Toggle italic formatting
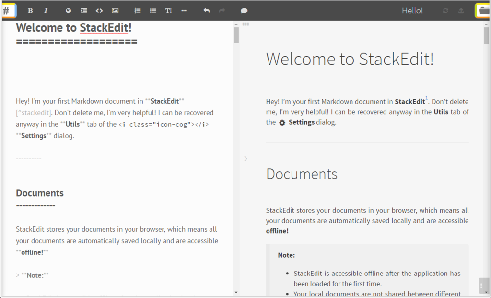Viewport: 491px width, 298px height. coord(46,11)
